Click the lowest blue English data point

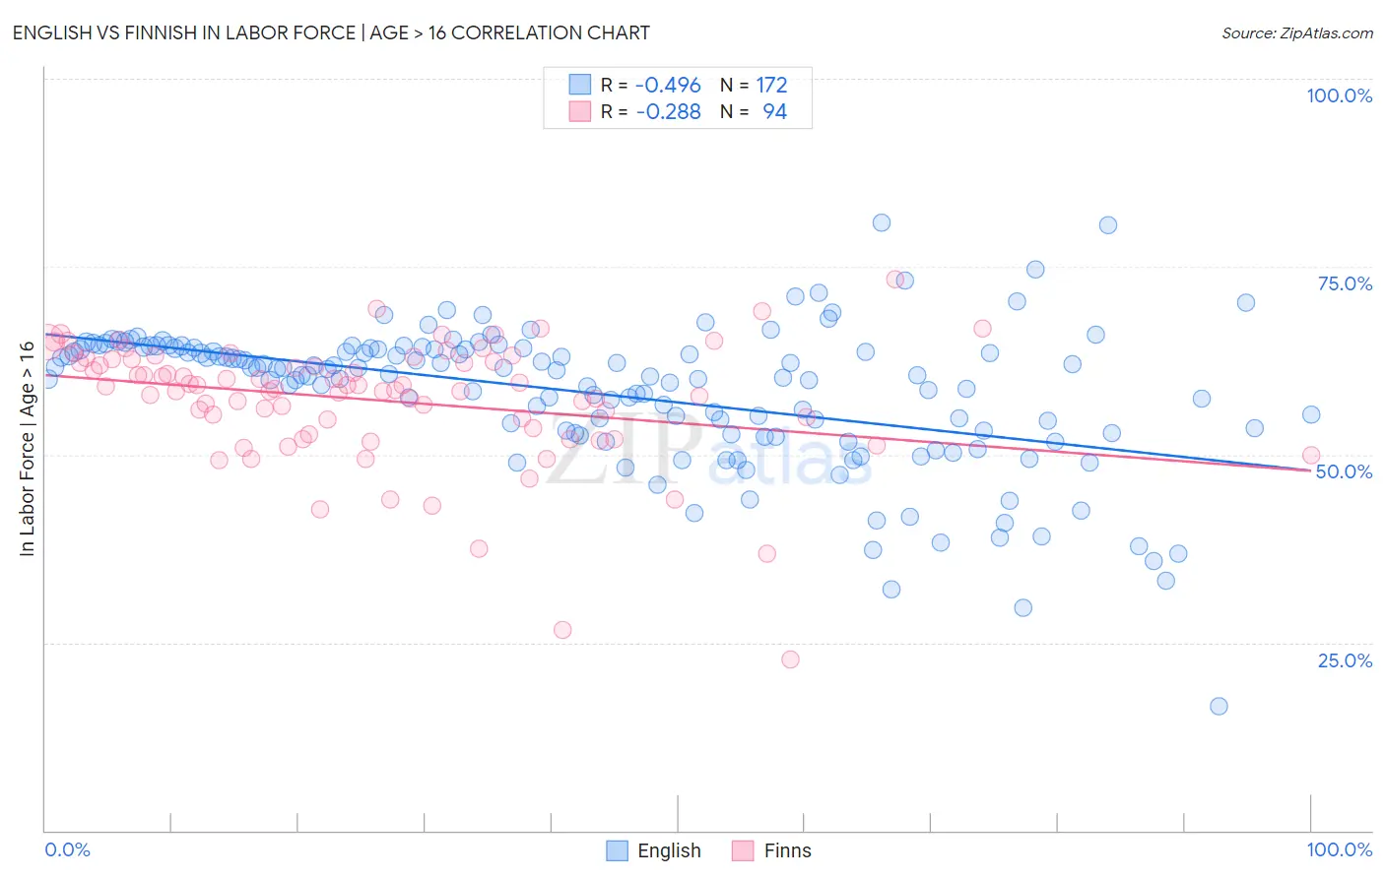pos(1219,706)
